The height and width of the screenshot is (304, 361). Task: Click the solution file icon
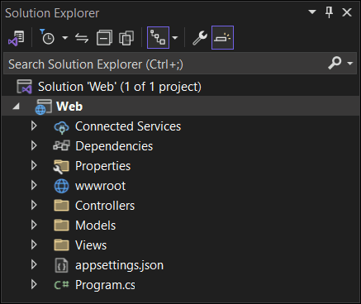tap(24, 87)
